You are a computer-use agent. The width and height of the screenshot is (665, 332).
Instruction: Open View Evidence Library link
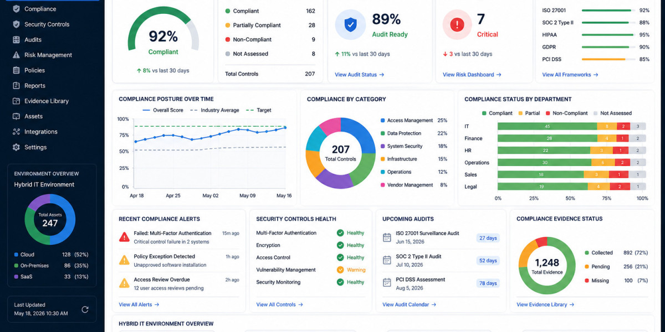545,304
